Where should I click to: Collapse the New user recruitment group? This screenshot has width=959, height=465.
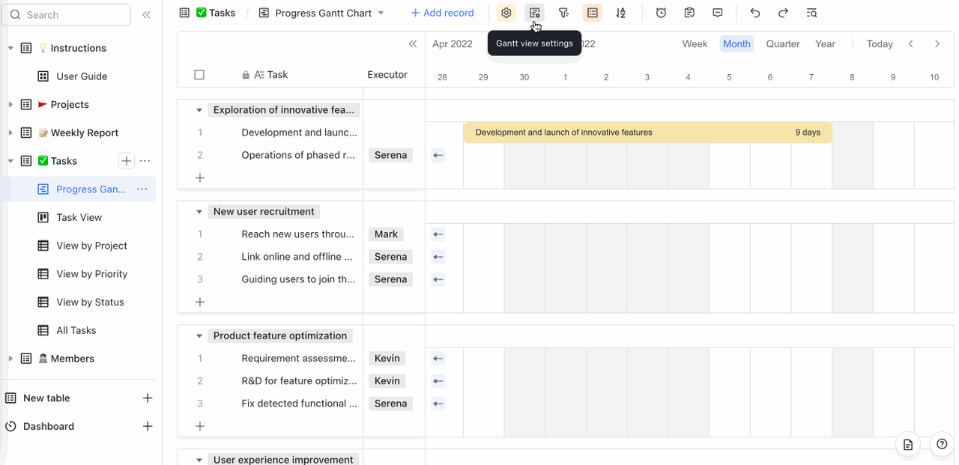(199, 212)
